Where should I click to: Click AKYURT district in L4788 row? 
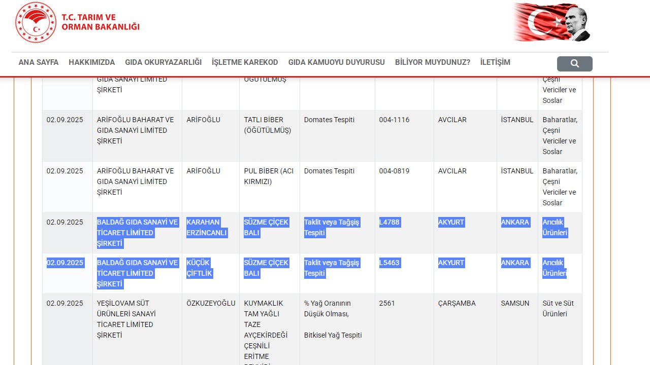(451, 222)
